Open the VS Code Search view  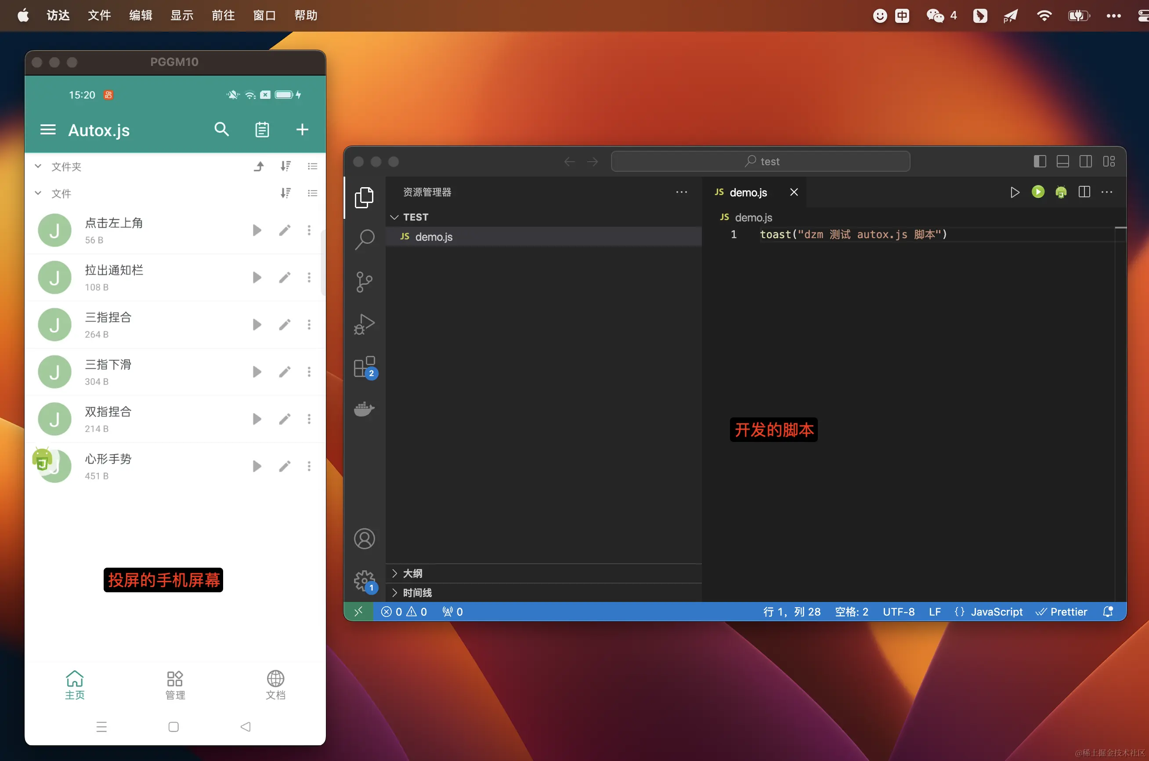tap(364, 239)
